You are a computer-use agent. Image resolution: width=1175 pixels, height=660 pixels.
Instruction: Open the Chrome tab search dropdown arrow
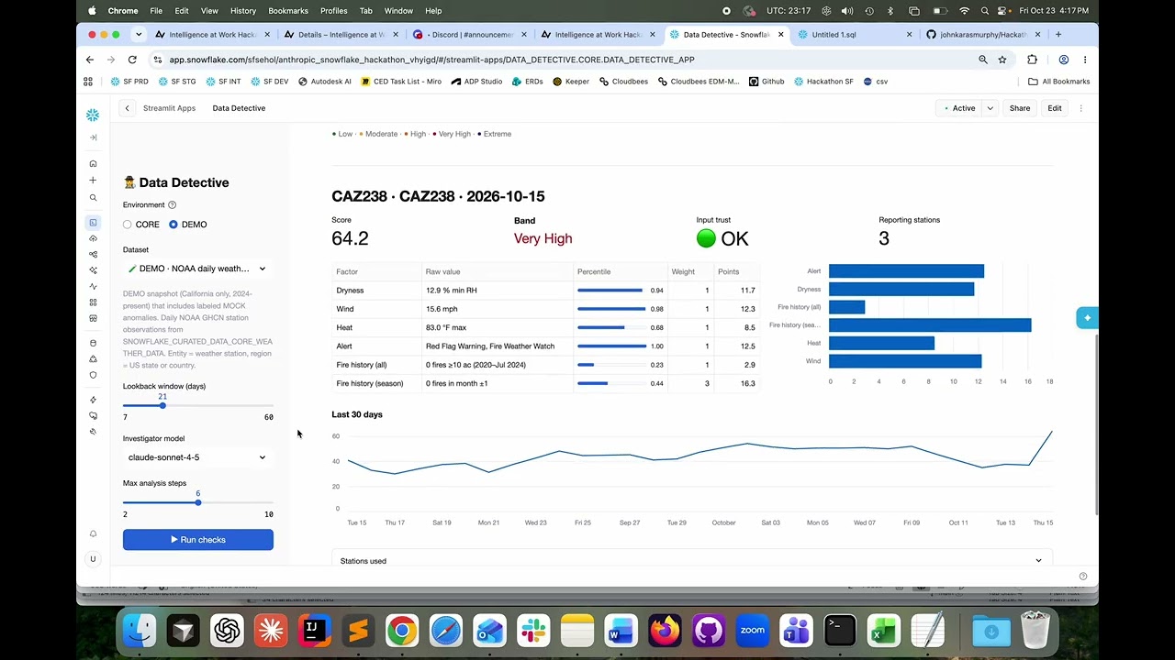139,34
